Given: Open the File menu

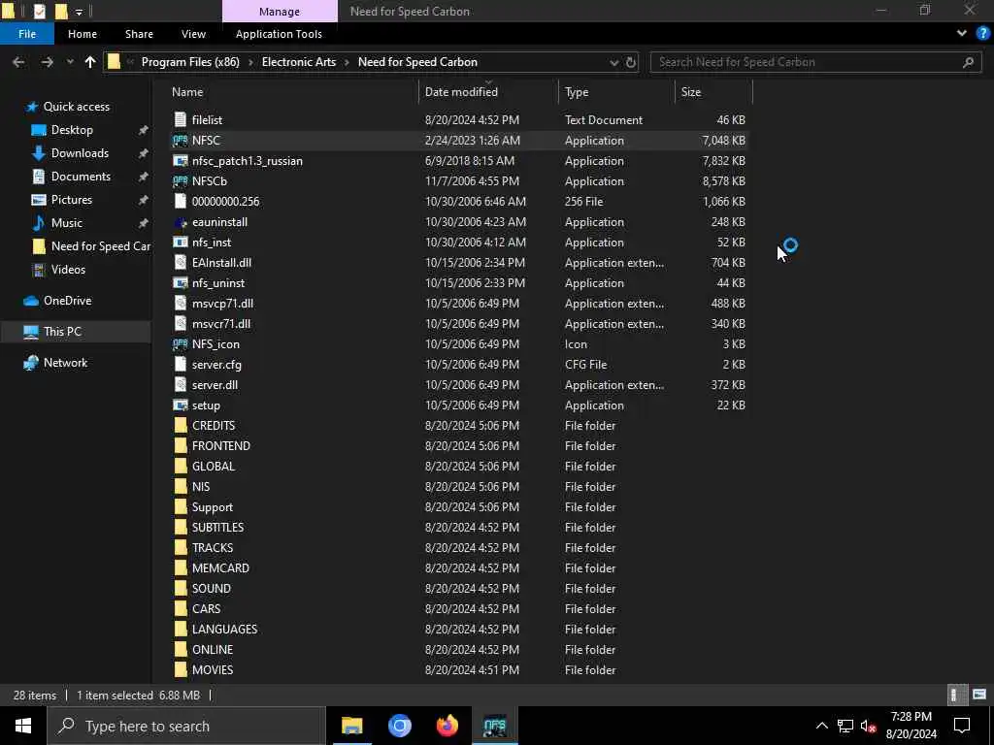Looking at the screenshot, I should coord(27,34).
